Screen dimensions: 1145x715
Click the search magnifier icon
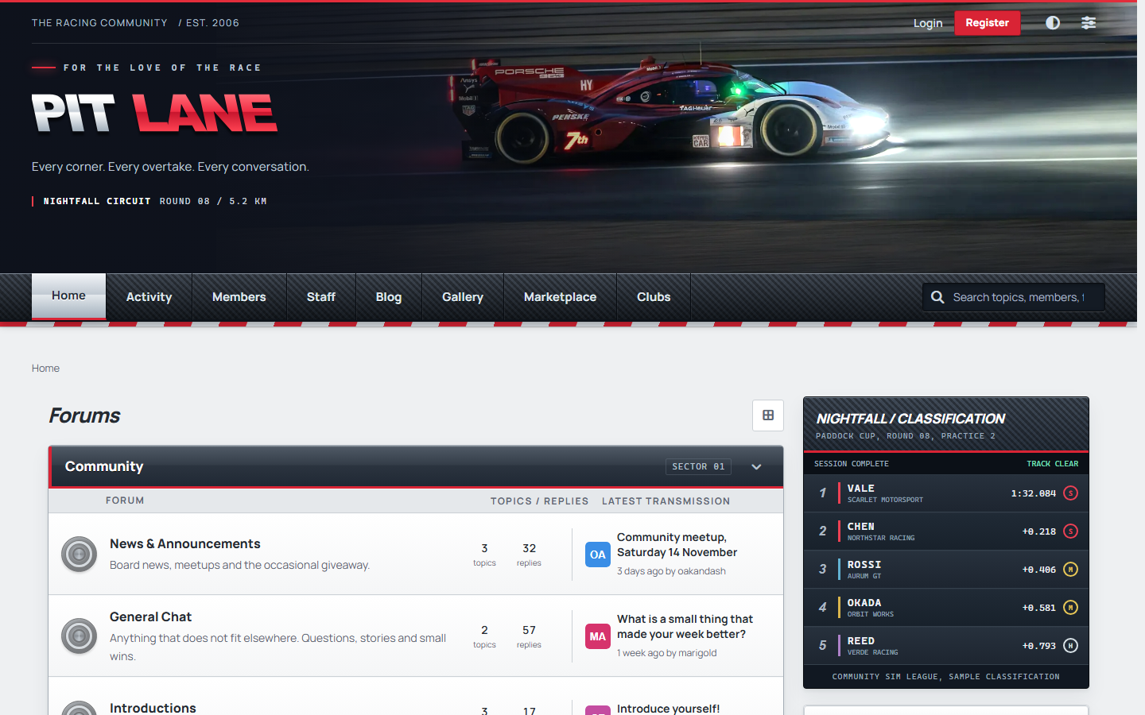pos(937,297)
